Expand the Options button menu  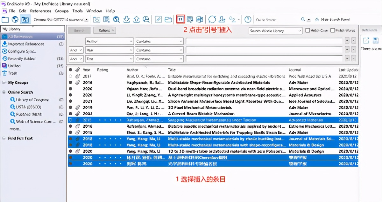click(104, 30)
